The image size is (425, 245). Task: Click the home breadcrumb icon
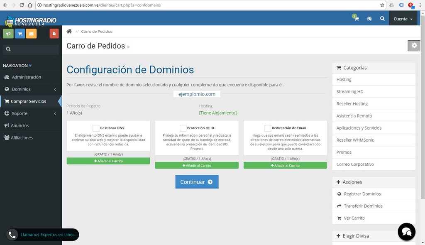(x=69, y=31)
